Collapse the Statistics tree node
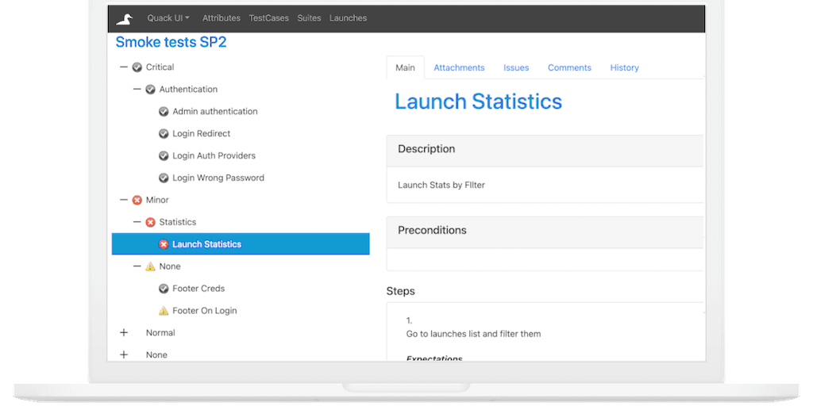This screenshot has width=813, height=406. coord(137,223)
